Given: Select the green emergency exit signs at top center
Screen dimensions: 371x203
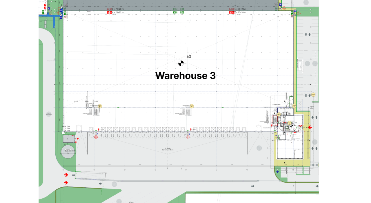Looking at the screenshot, I should [x=179, y=11].
